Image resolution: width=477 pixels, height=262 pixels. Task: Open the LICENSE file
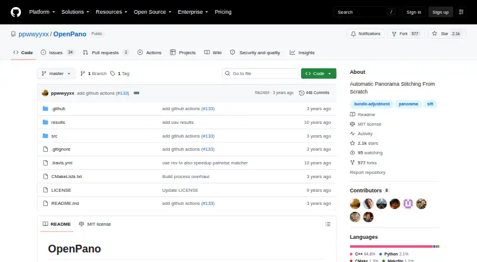61,191
